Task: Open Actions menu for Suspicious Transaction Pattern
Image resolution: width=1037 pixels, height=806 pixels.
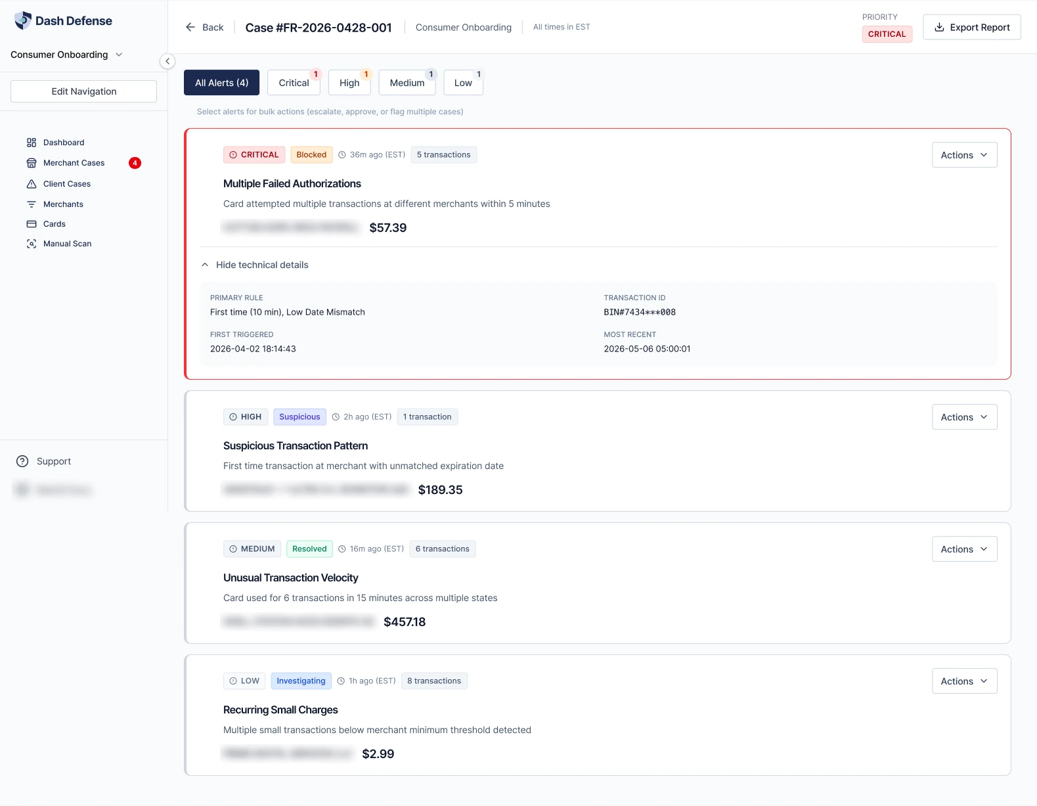Action: (964, 417)
